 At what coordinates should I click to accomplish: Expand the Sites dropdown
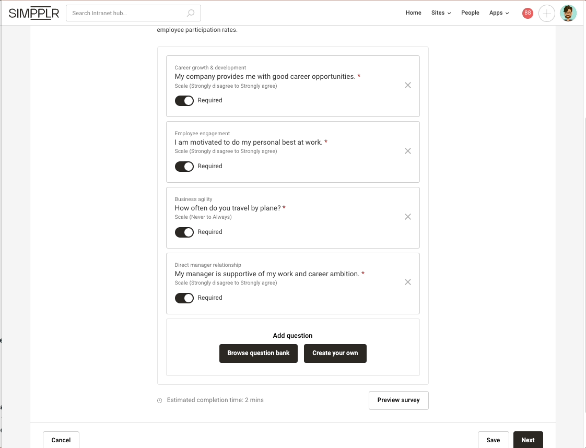(x=440, y=13)
